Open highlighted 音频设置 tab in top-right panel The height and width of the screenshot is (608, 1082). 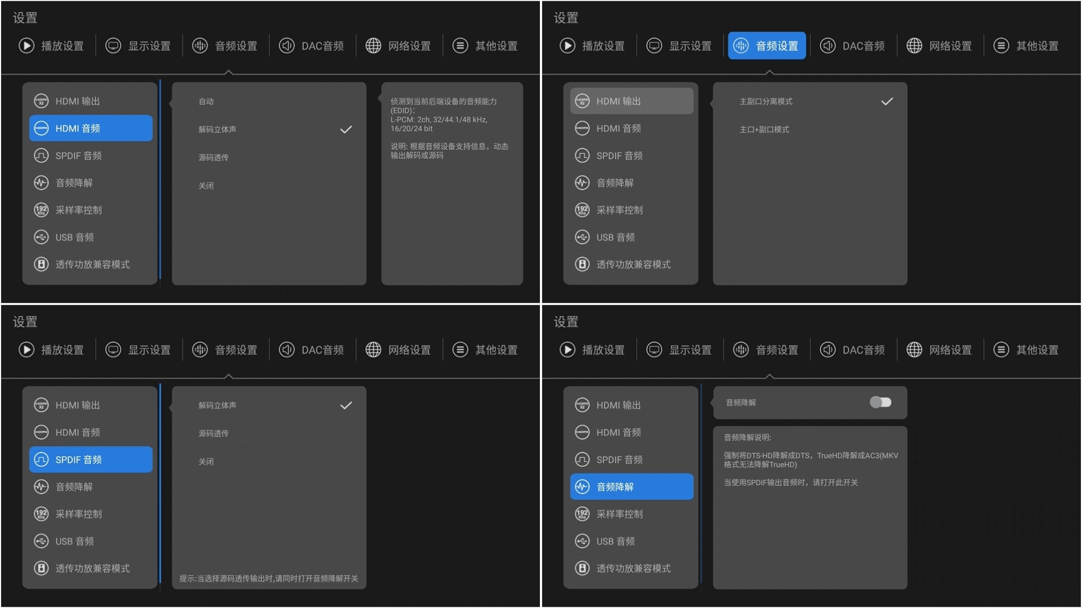(767, 46)
